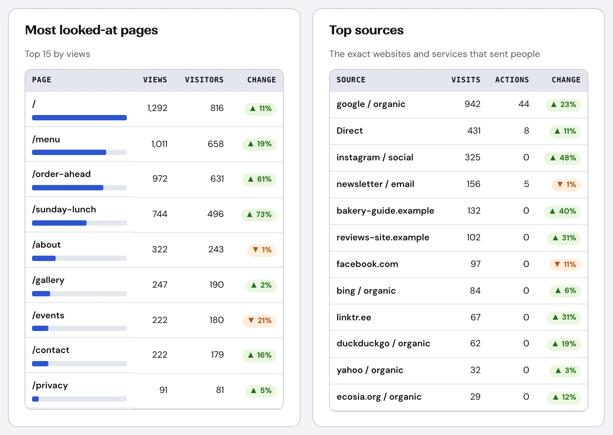Click the 1% down badge for newsletter / email
The image size is (613, 435).
tap(566, 185)
